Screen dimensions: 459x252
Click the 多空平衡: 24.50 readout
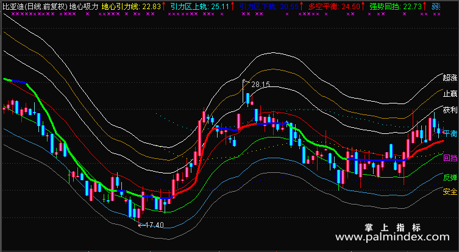point(334,6)
